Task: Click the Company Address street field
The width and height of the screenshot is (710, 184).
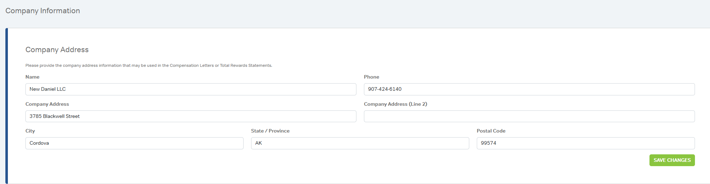Action: click(x=191, y=116)
